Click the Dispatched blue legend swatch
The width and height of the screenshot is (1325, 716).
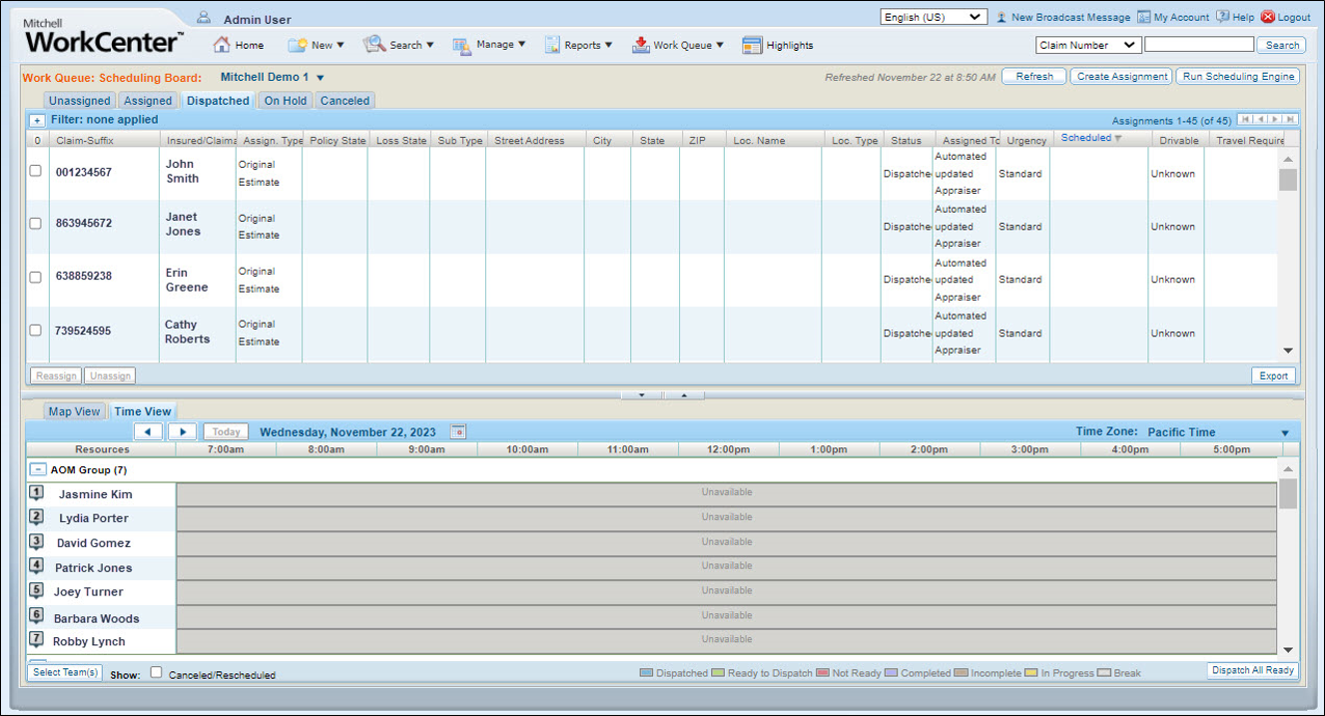(x=645, y=673)
